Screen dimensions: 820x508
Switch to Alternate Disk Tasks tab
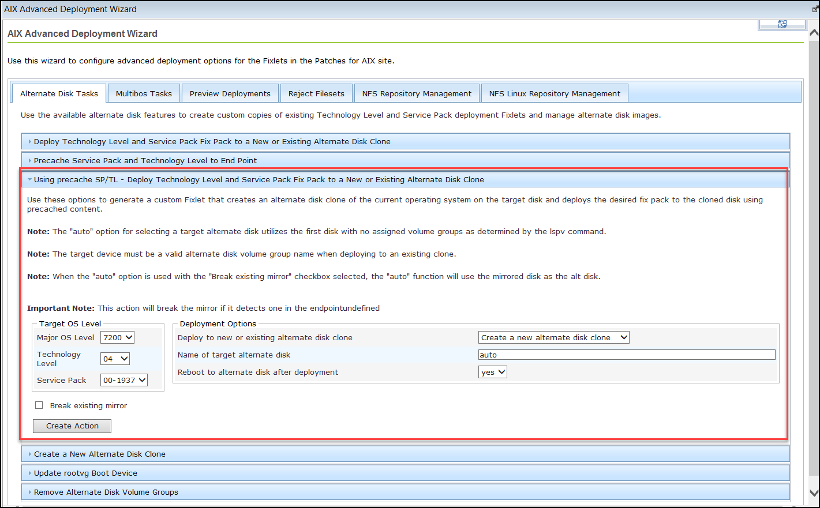59,93
